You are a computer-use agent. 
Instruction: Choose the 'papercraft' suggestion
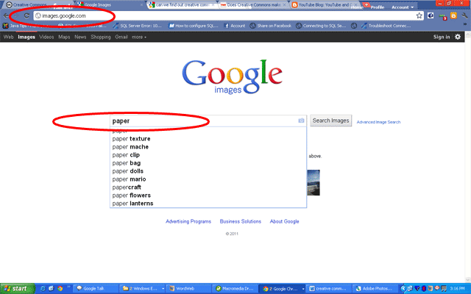208,187
